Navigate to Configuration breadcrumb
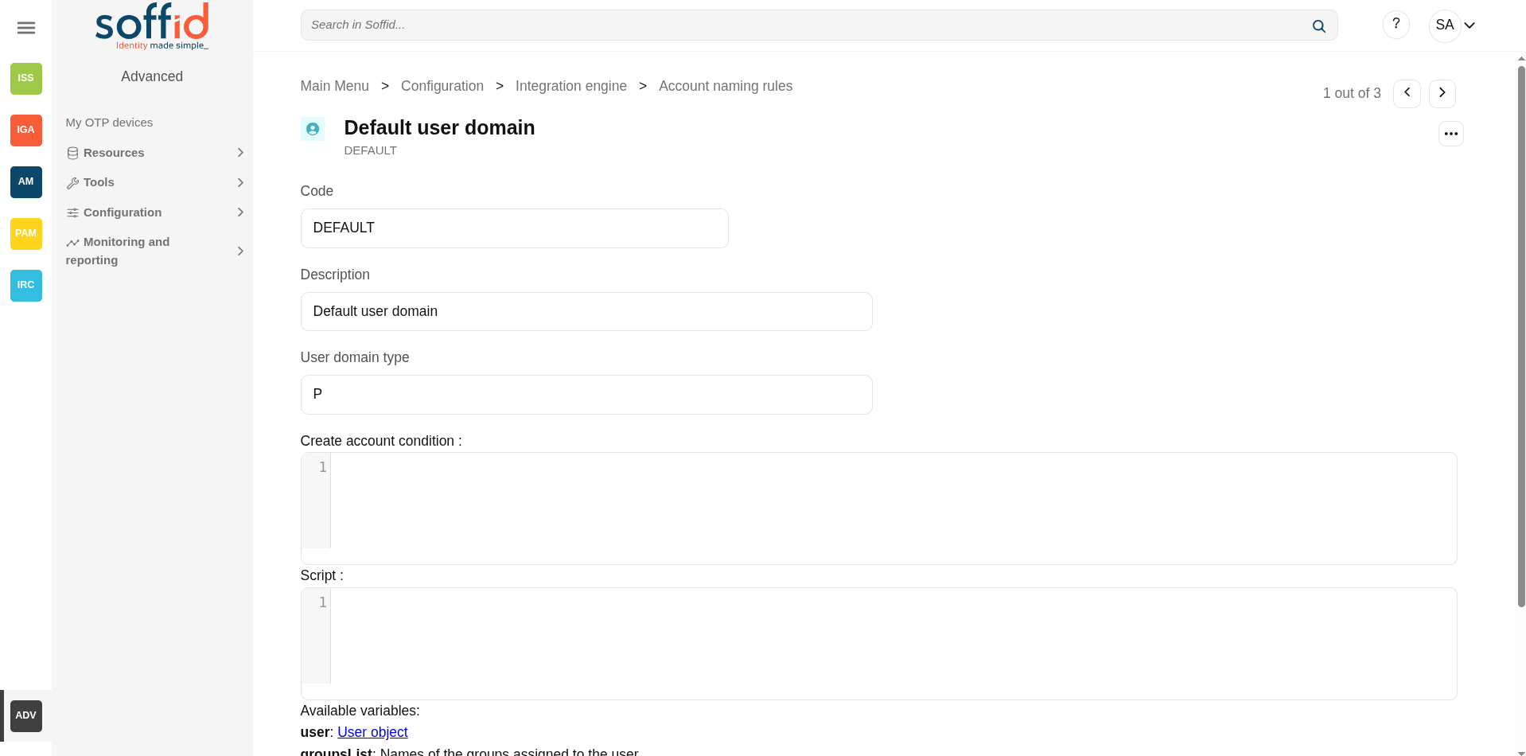Viewport: 1526px width, 756px height. [442, 86]
